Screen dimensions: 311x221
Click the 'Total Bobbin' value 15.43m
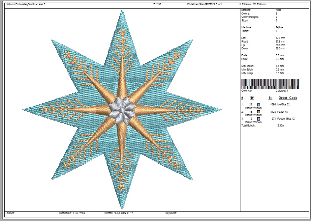281,126
